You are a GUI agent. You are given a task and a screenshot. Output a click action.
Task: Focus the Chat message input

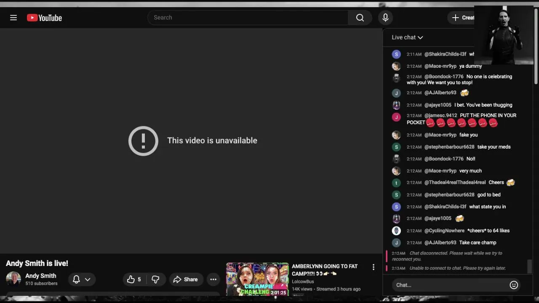(451, 285)
